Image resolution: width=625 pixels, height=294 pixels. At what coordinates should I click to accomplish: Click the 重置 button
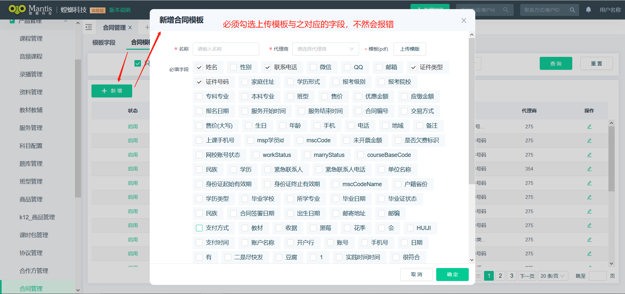597,63
